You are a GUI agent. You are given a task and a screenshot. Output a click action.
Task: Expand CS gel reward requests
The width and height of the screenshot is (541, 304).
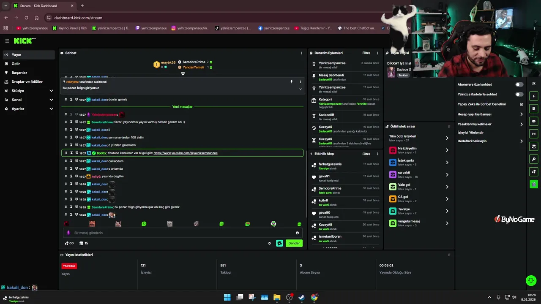(x=419, y=199)
